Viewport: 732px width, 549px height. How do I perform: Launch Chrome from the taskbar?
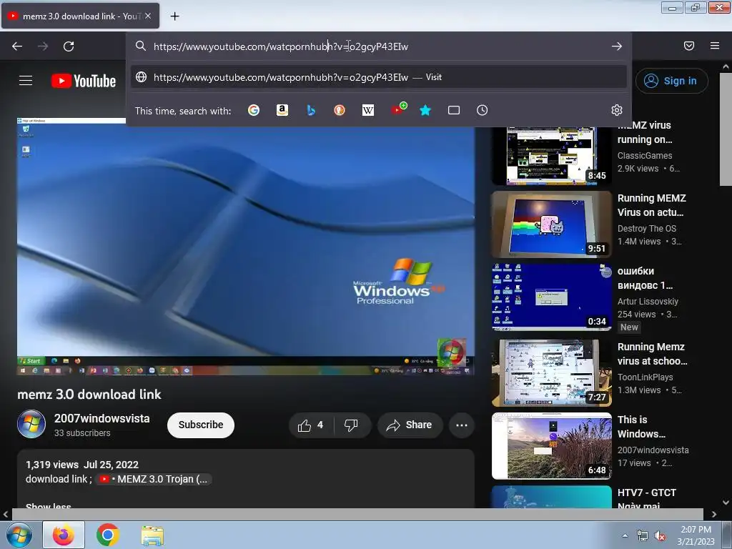pyautogui.click(x=108, y=535)
